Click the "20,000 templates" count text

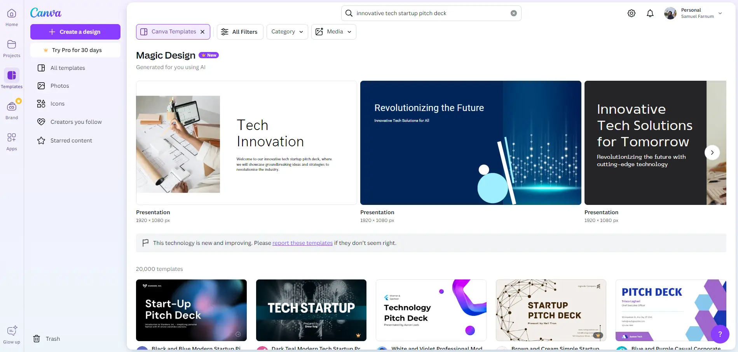pos(159,269)
